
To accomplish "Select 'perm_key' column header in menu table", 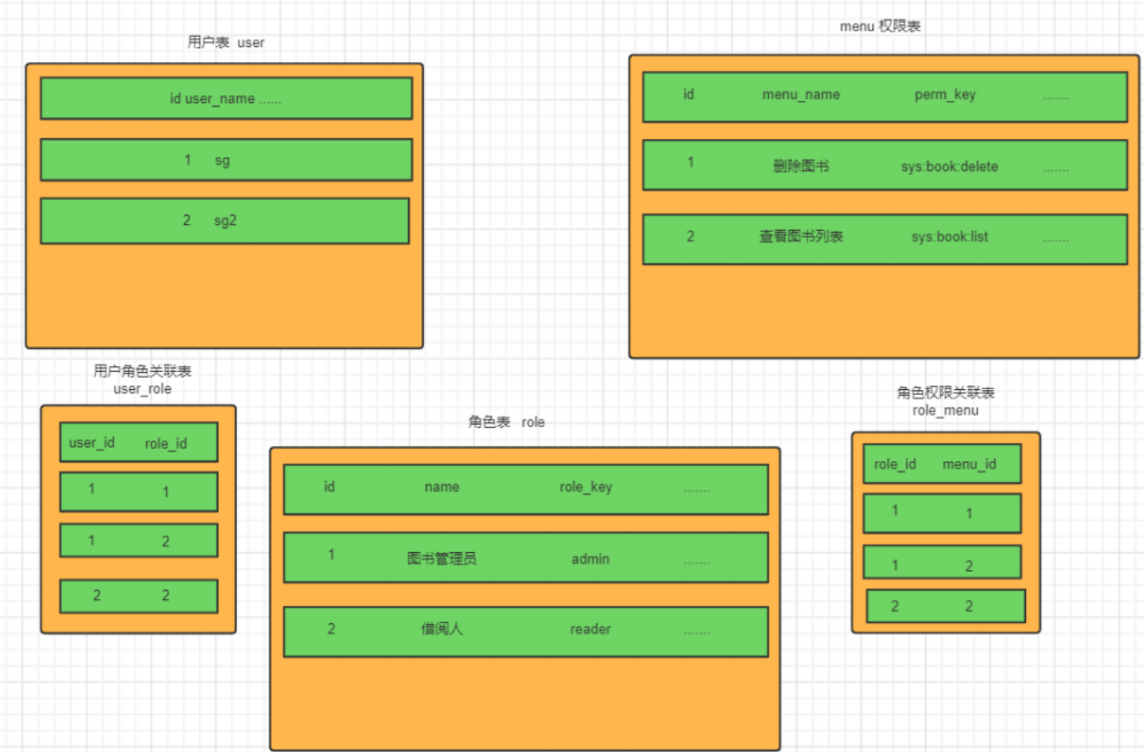I will coord(945,94).
